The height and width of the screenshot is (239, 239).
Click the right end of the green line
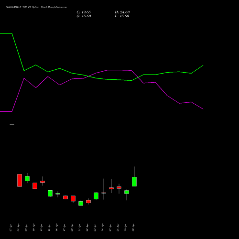[203, 65]
